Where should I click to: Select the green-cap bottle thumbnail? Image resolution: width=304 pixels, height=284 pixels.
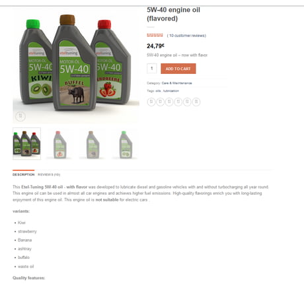[125, 145]
